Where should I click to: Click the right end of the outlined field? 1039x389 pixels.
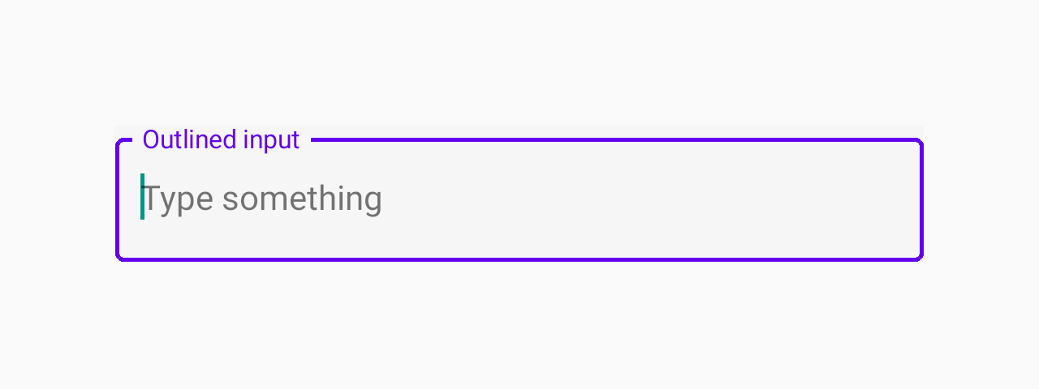(x=901, y=199)
